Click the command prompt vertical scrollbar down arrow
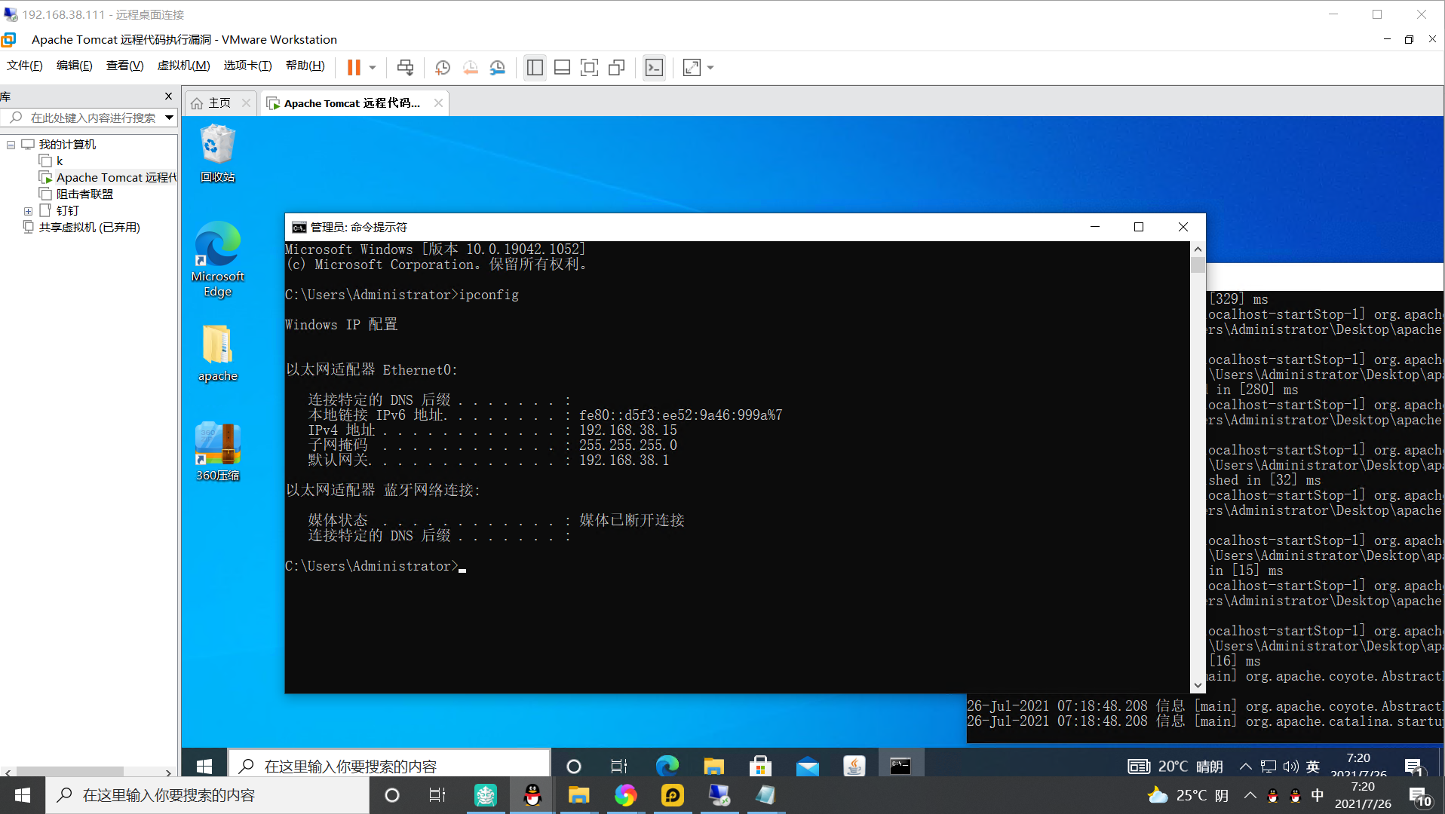Viewport: 1445px width, 814px height. [1198, 686]
